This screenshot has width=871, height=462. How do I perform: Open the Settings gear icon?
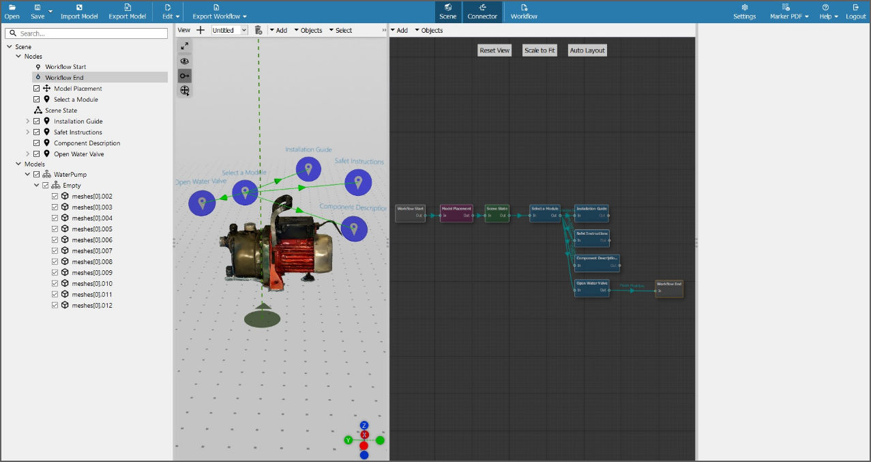tap(744, 7)
